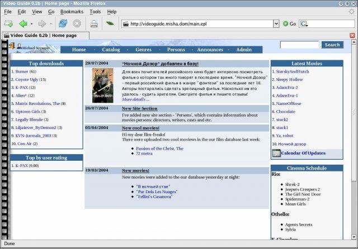Click the Ночной Дозор movie poster thumbnail

(103, 85)
